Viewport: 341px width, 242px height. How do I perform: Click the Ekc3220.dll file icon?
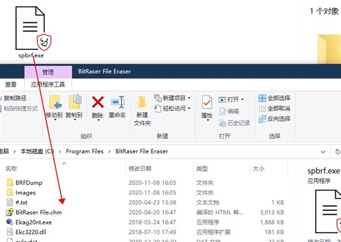[10, 232]
